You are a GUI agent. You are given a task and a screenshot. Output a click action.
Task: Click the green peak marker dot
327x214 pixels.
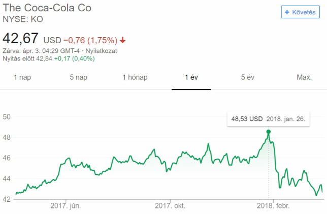pos(269,132)
